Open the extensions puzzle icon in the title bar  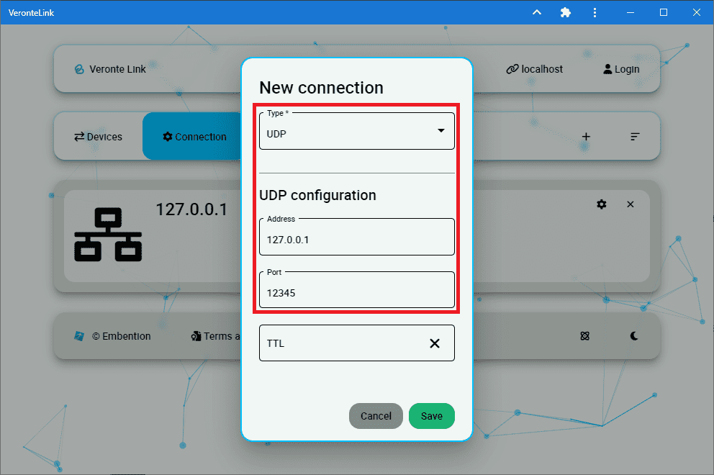(566, 12)
